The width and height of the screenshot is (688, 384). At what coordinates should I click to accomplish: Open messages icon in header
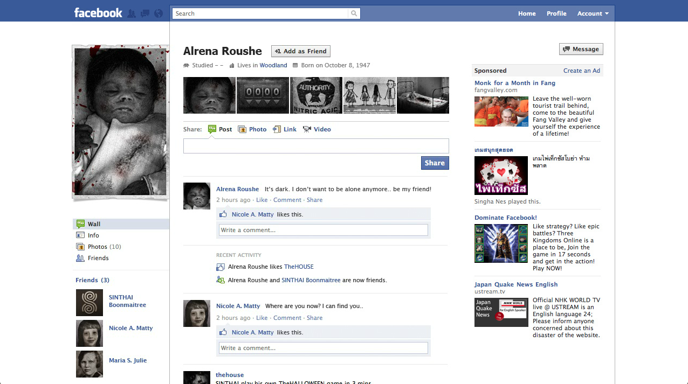pyautogui.click(x=145, y=13)
